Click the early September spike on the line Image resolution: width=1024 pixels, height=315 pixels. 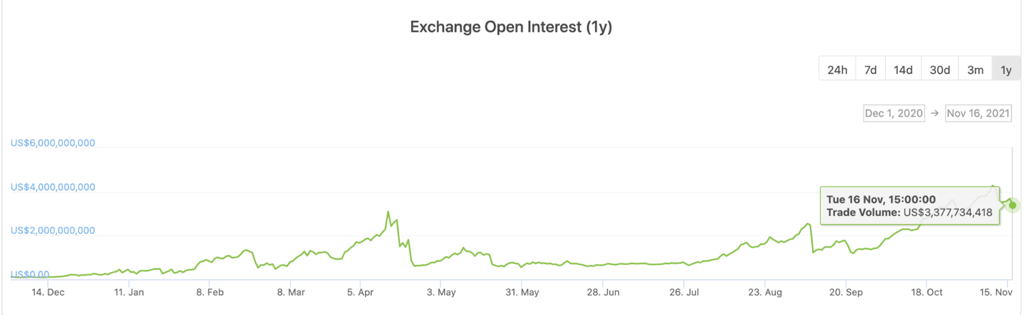click(x=808, y=224)
